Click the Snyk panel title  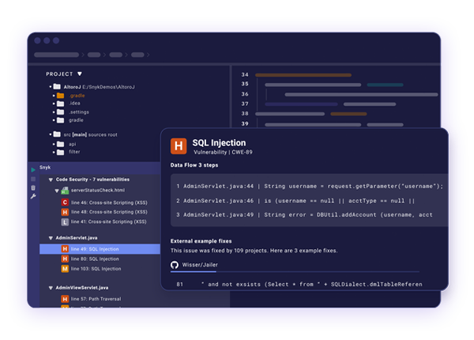[45, 168]
